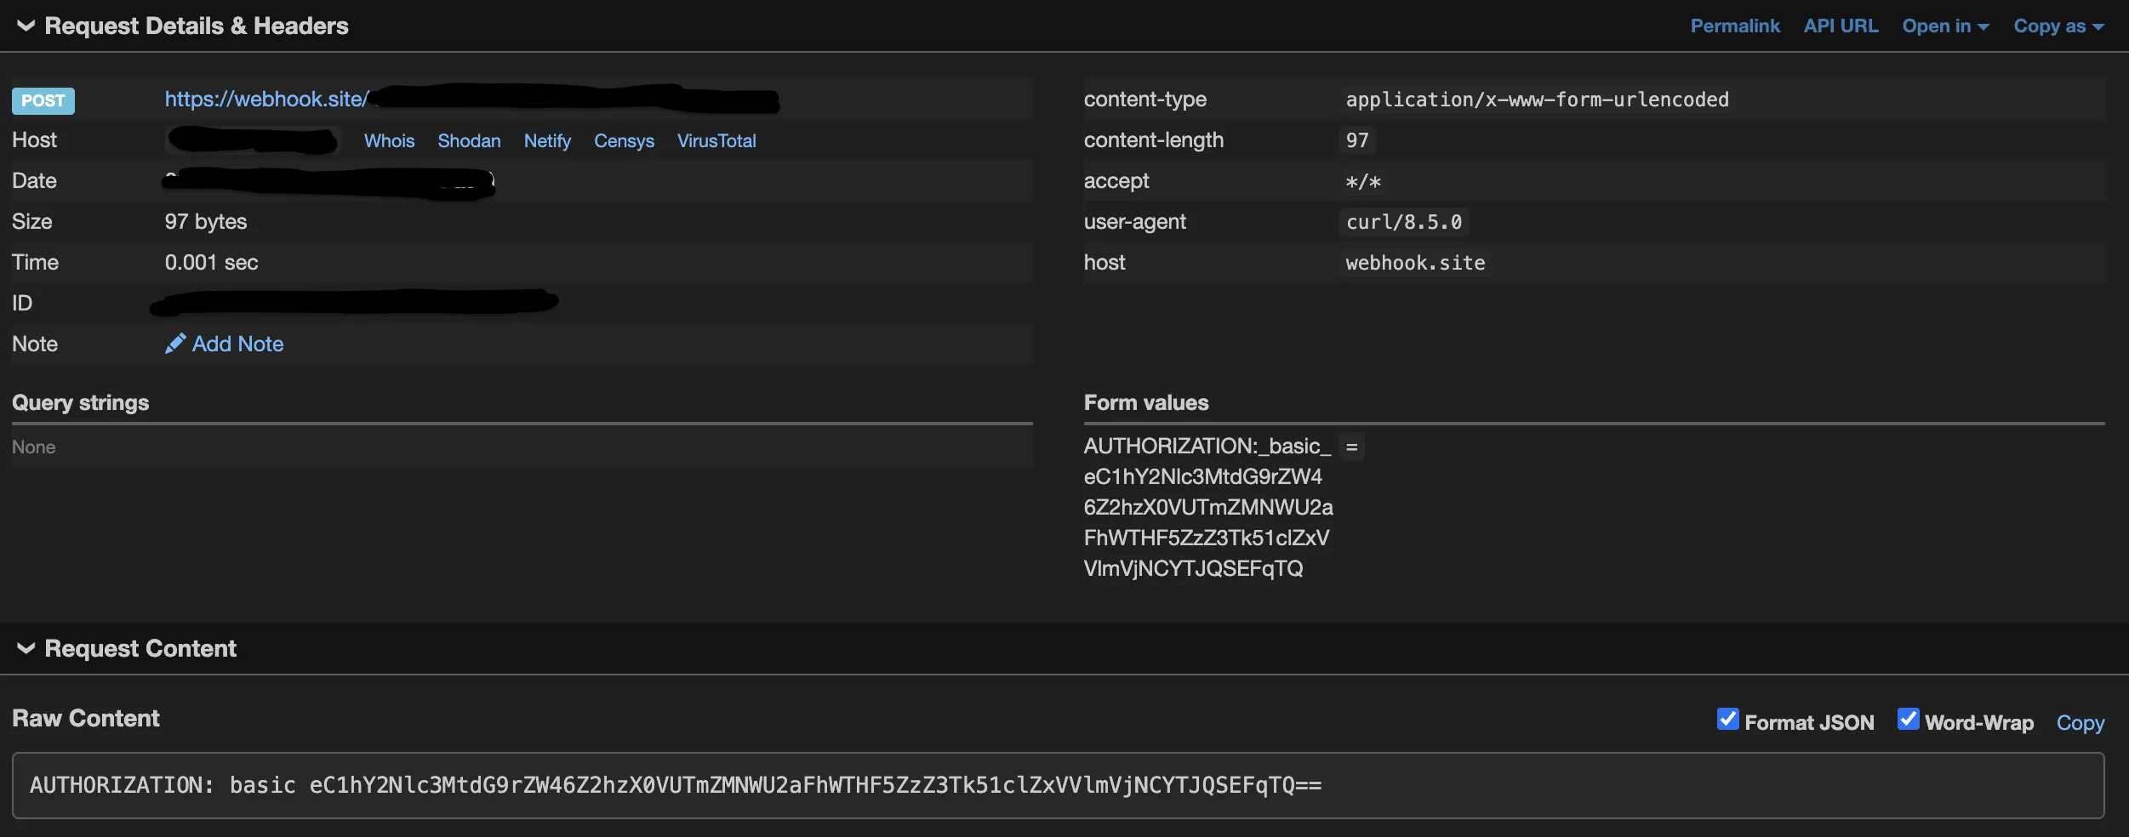The image size is (2129, 837).
Task: Look up the host on Whois
Action: point(389,140)
